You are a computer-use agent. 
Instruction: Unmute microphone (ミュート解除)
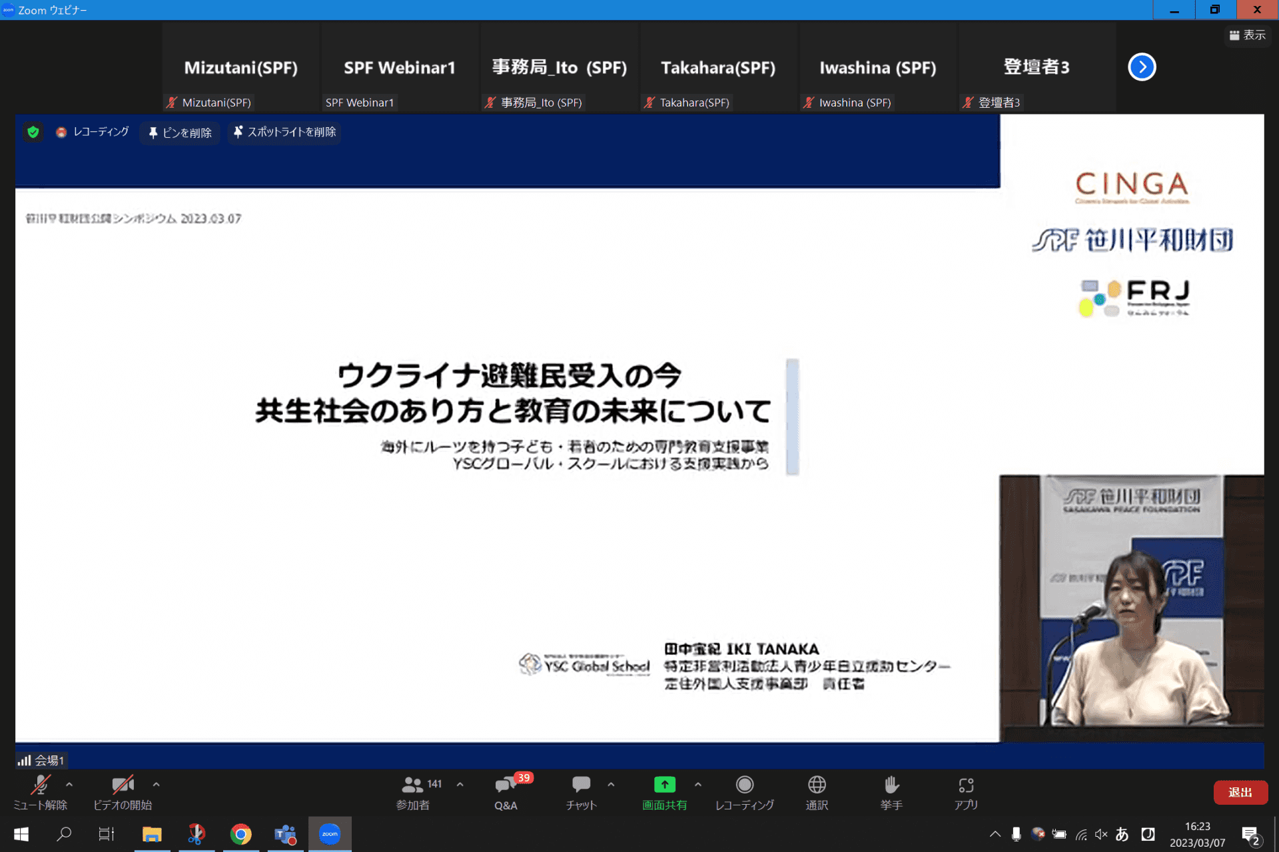41,786
